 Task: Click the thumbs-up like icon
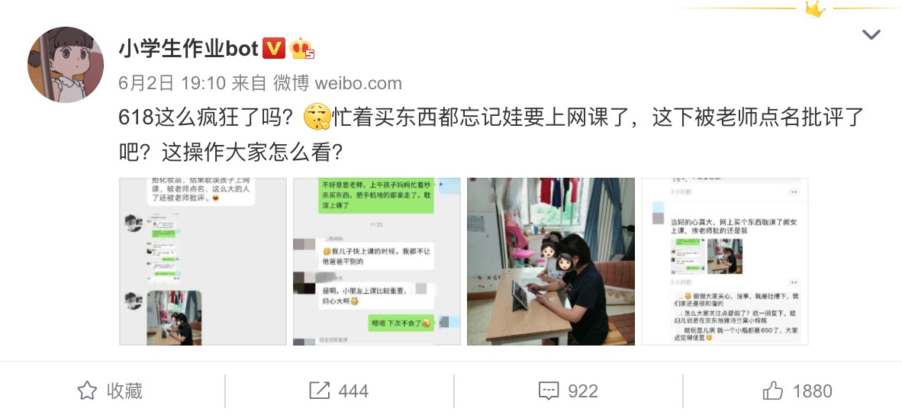(773, 391)
